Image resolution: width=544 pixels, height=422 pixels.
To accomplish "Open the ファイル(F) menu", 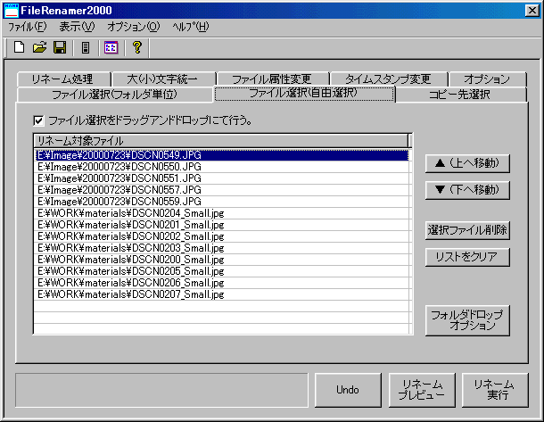I will pyautogui.click(x=27, y=27).
